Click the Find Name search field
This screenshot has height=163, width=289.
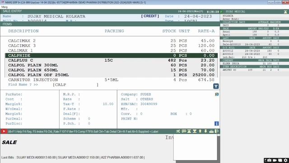[75, 85]
